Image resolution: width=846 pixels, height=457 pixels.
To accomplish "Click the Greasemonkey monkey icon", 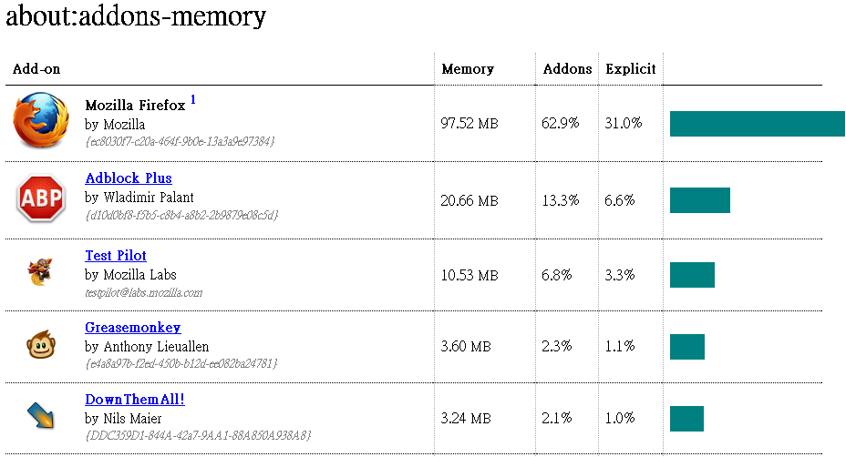I will point(40,345).
